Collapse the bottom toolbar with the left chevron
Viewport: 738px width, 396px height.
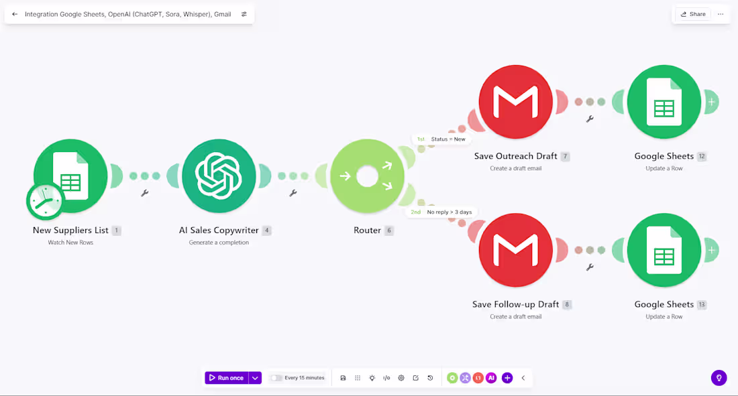(523, 378)
